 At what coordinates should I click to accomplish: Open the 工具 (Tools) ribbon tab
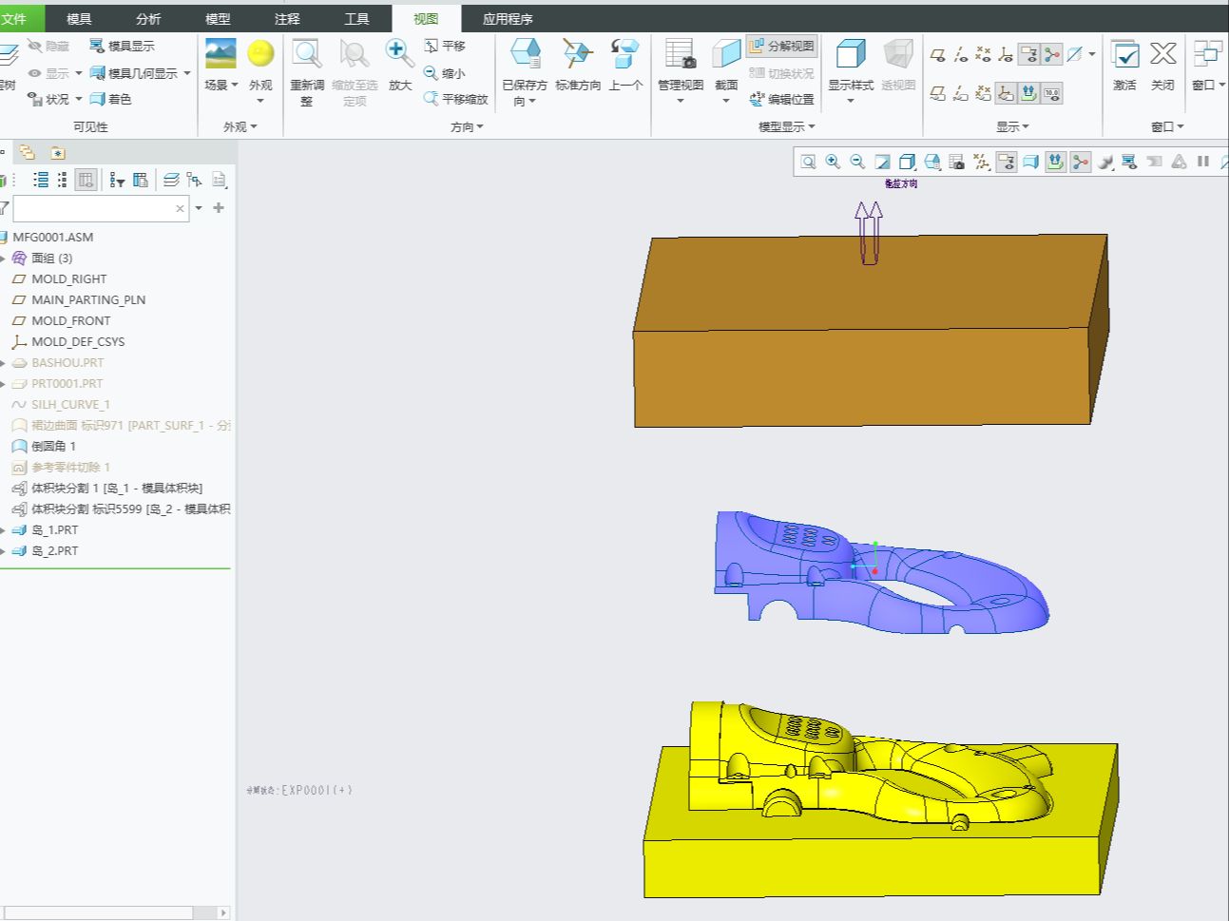356,19
